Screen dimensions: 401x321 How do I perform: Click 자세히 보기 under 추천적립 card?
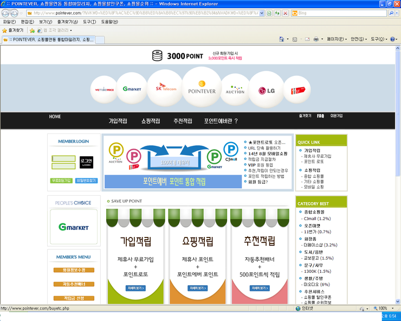coord(260,288)
